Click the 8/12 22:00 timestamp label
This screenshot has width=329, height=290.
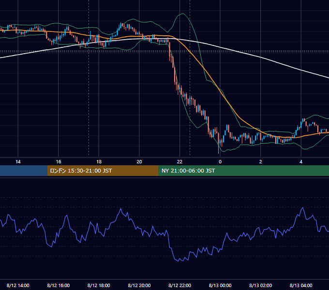point(180,285)
